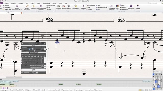Viewport: 163px width, 91px height.
Task: Click the Flip option
Action: click(124, 9)
